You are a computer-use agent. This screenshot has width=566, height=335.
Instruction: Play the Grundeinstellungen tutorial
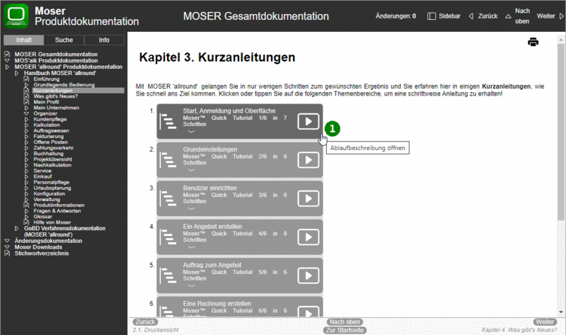[308, 160]
